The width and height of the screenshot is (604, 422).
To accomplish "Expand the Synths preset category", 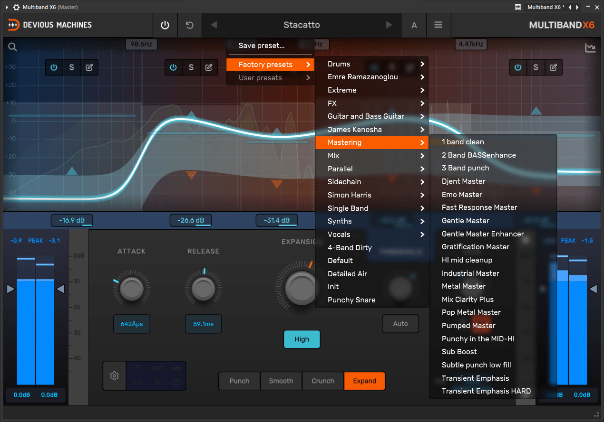I will pyautogui.click(x=372, y=221).
